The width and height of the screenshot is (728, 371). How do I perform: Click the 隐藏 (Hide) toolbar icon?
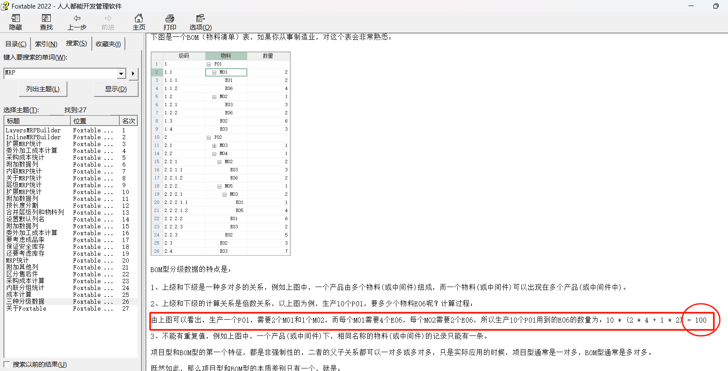pyautogui.click(x=15, y=18)
